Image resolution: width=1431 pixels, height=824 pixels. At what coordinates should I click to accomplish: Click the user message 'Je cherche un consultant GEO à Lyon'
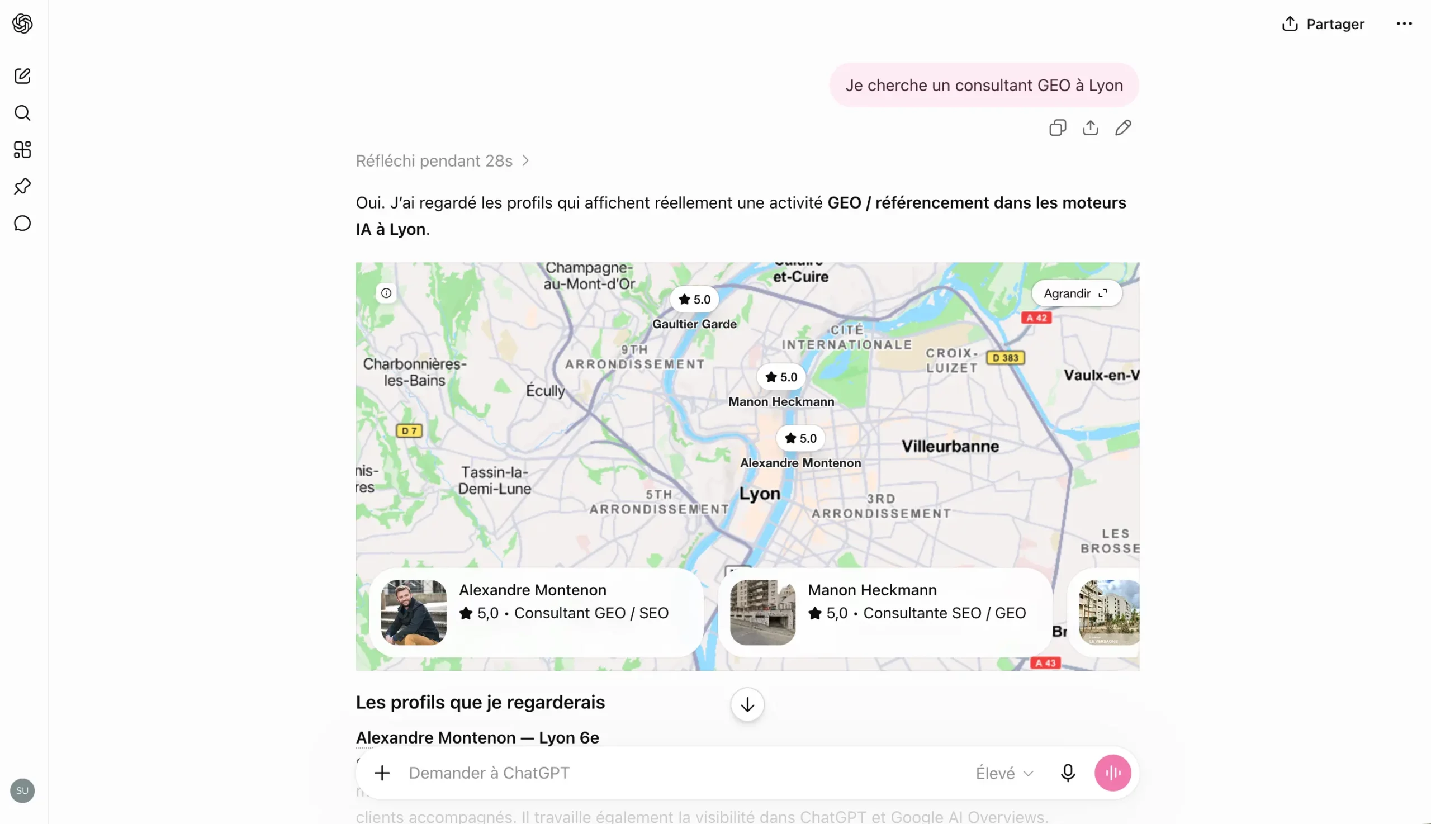pos(983,85)
